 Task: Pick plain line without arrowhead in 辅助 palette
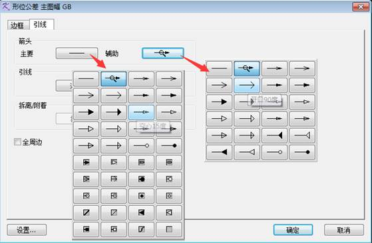(x=219, y=68)
